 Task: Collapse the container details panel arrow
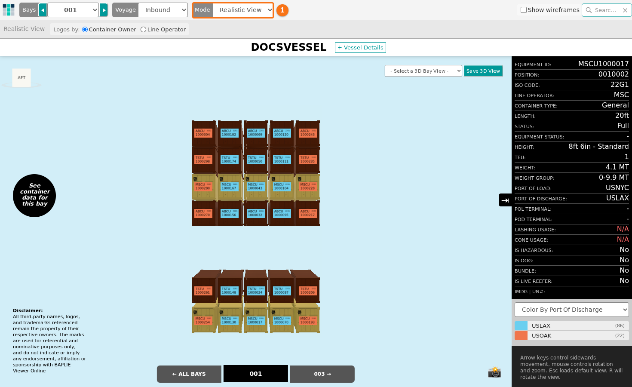tap(505, 200)
